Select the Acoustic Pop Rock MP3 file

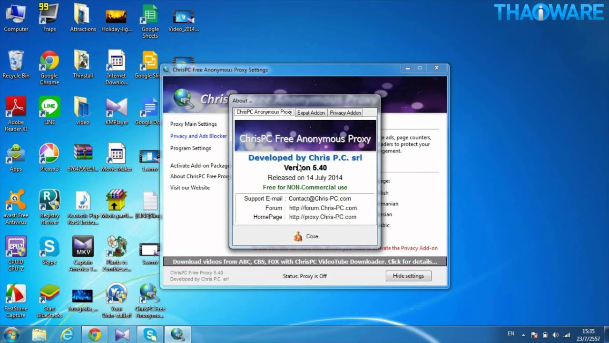pyautogui.click(x=83, y=208)
